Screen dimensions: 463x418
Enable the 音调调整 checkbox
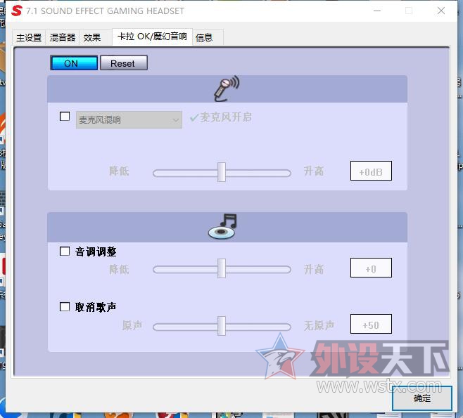pyautogui.click(x=65, y=252)
